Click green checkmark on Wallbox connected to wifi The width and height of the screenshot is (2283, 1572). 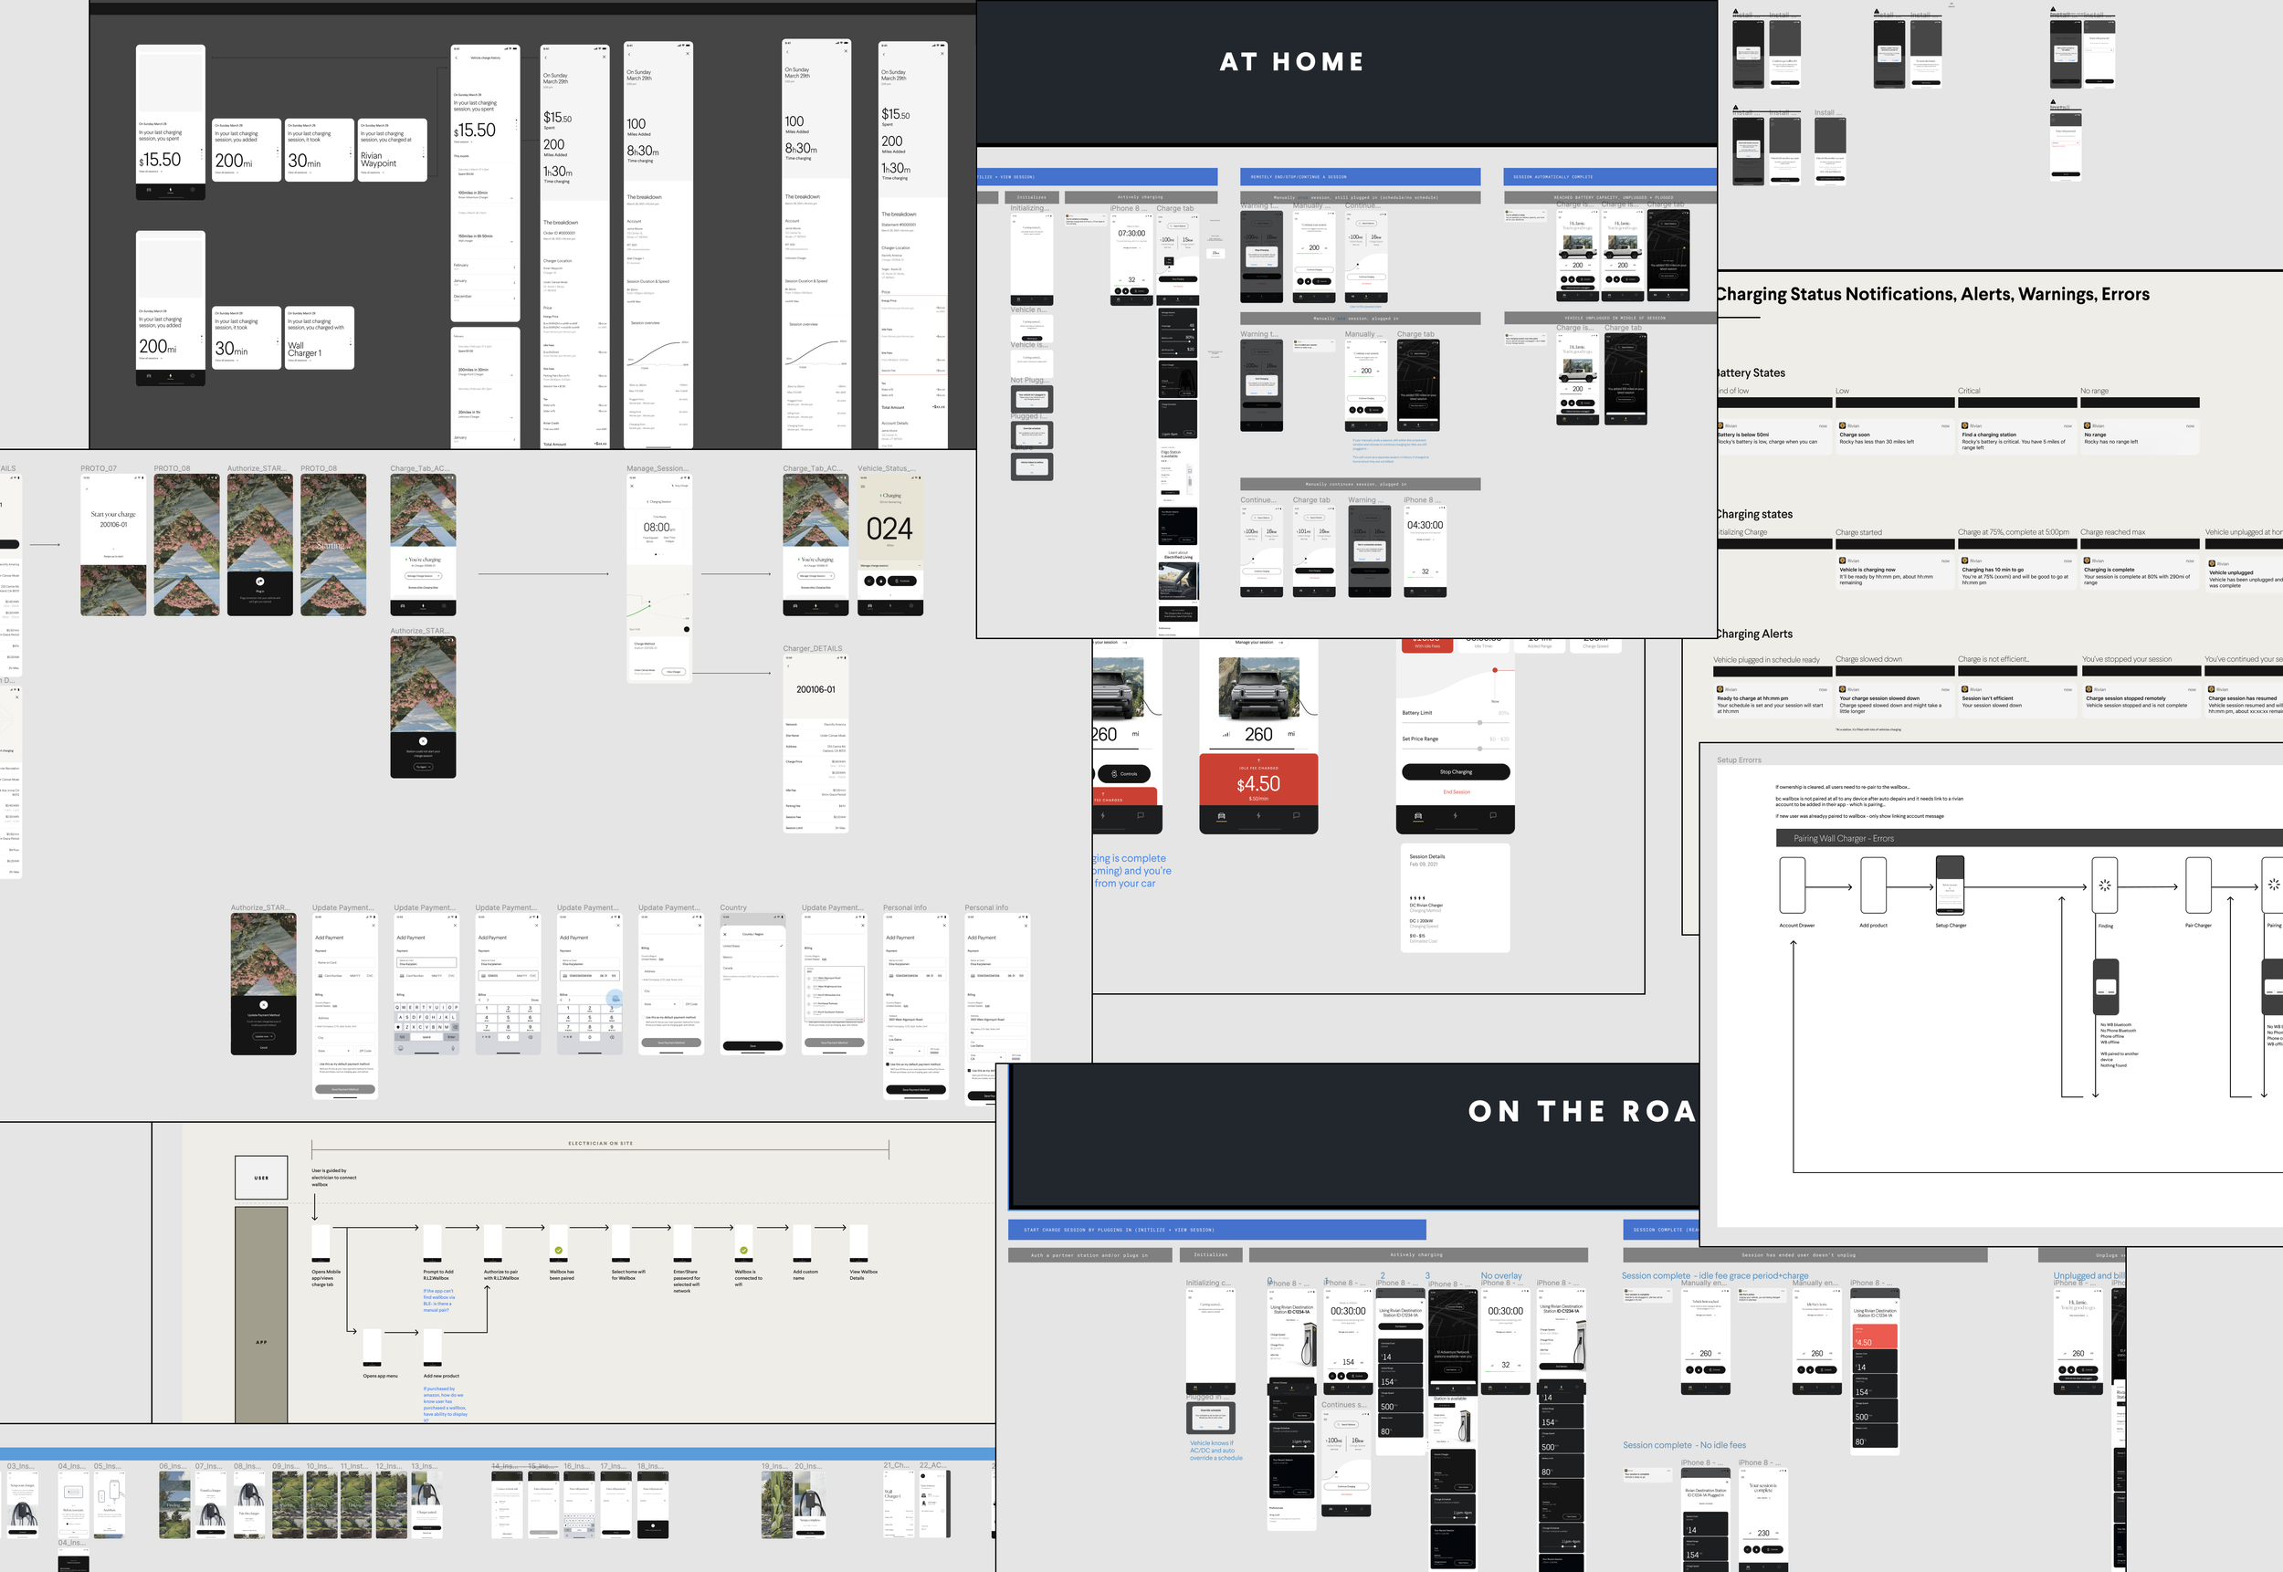click(x=744, y=1250)
